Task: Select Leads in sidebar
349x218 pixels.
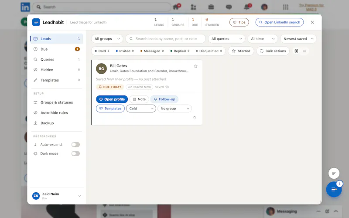Action: click(57, 39)
